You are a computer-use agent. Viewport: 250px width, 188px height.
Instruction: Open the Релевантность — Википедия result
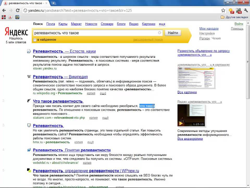click(x=60, y=77)
